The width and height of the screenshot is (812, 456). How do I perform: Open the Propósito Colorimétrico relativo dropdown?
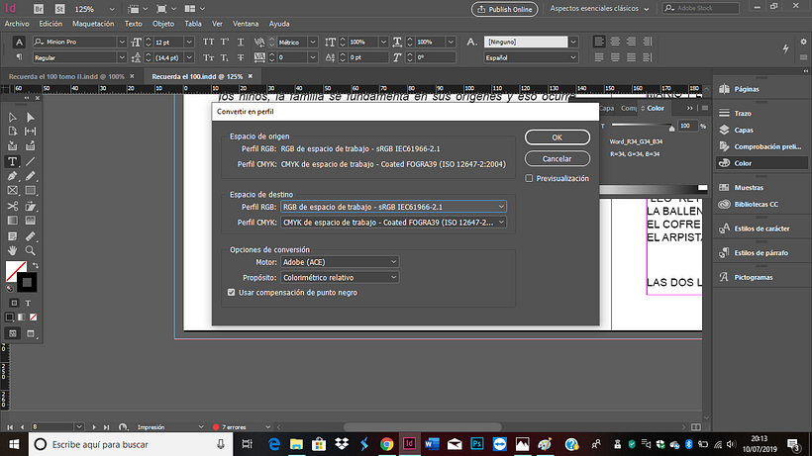(340, 278)
